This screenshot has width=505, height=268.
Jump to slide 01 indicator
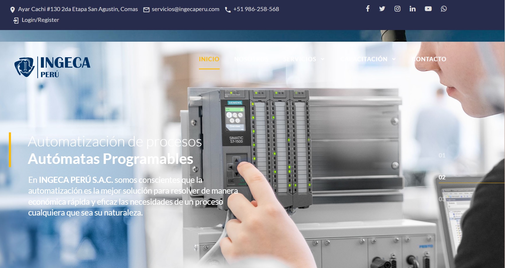point(442,155)
